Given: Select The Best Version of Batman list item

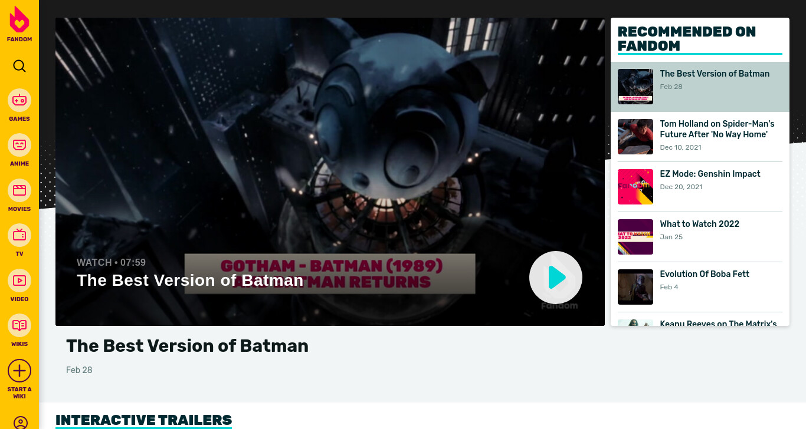Looking at the screenshot, I should pyautogui.click(x=700, y=87).
